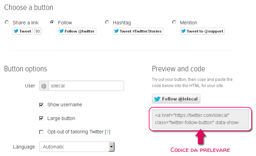Image resolution: width=256 pixels, height=156 pixels.
Task: Click the Follow @twitter sample button
Action: pyautogui.click(x=77, y=31)
